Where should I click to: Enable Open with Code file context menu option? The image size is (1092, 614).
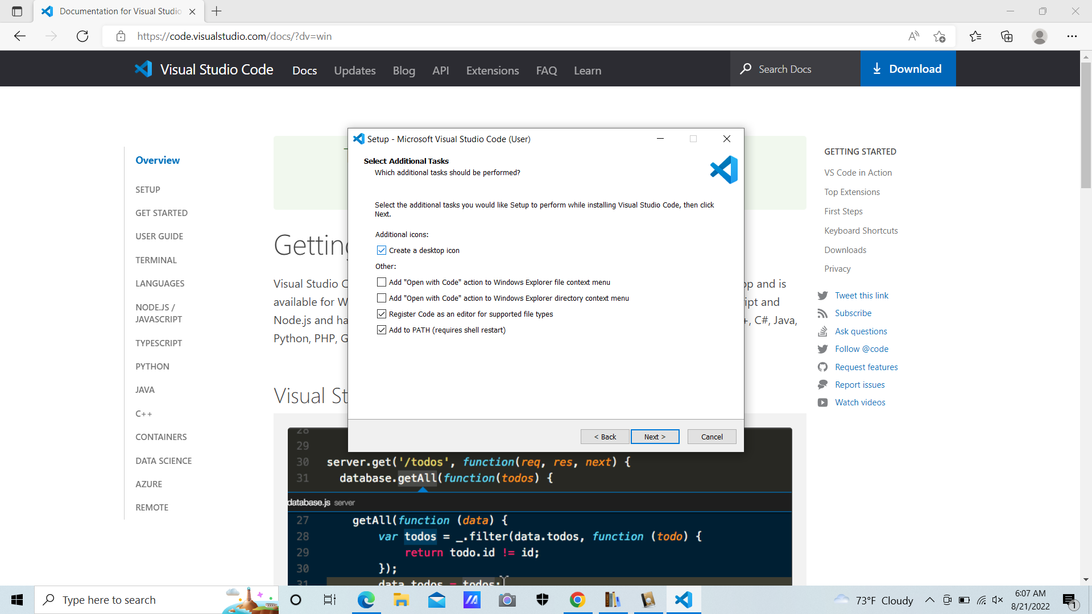382,282
